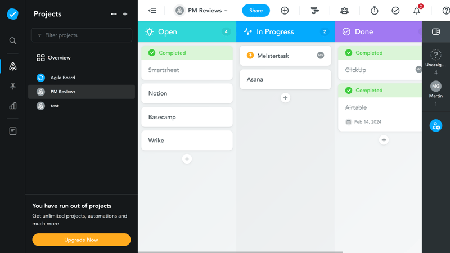Click the automations robot icon in toolbar
Screen dimensions: 450x253
tap(344, 11)
